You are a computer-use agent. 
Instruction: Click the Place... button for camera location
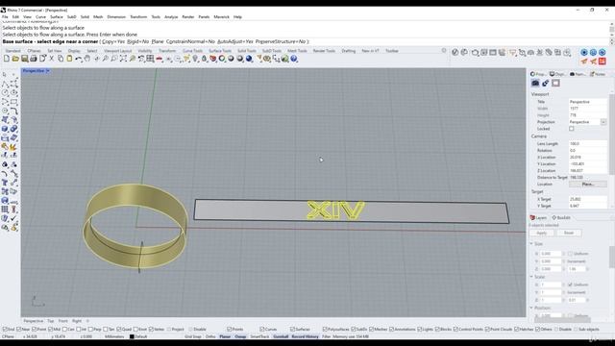[x=587, y=184]
